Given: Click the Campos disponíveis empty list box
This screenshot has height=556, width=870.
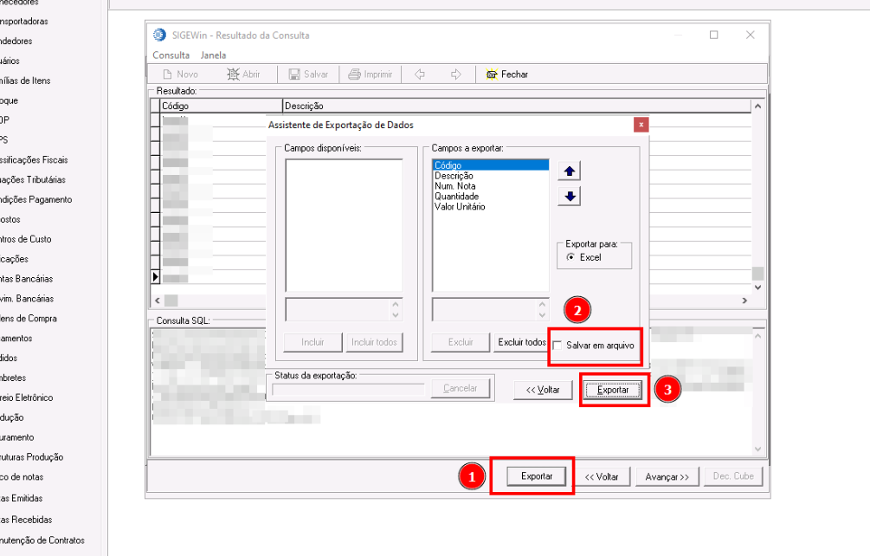Looking at the screenshot, I should [x=344, y=225].
